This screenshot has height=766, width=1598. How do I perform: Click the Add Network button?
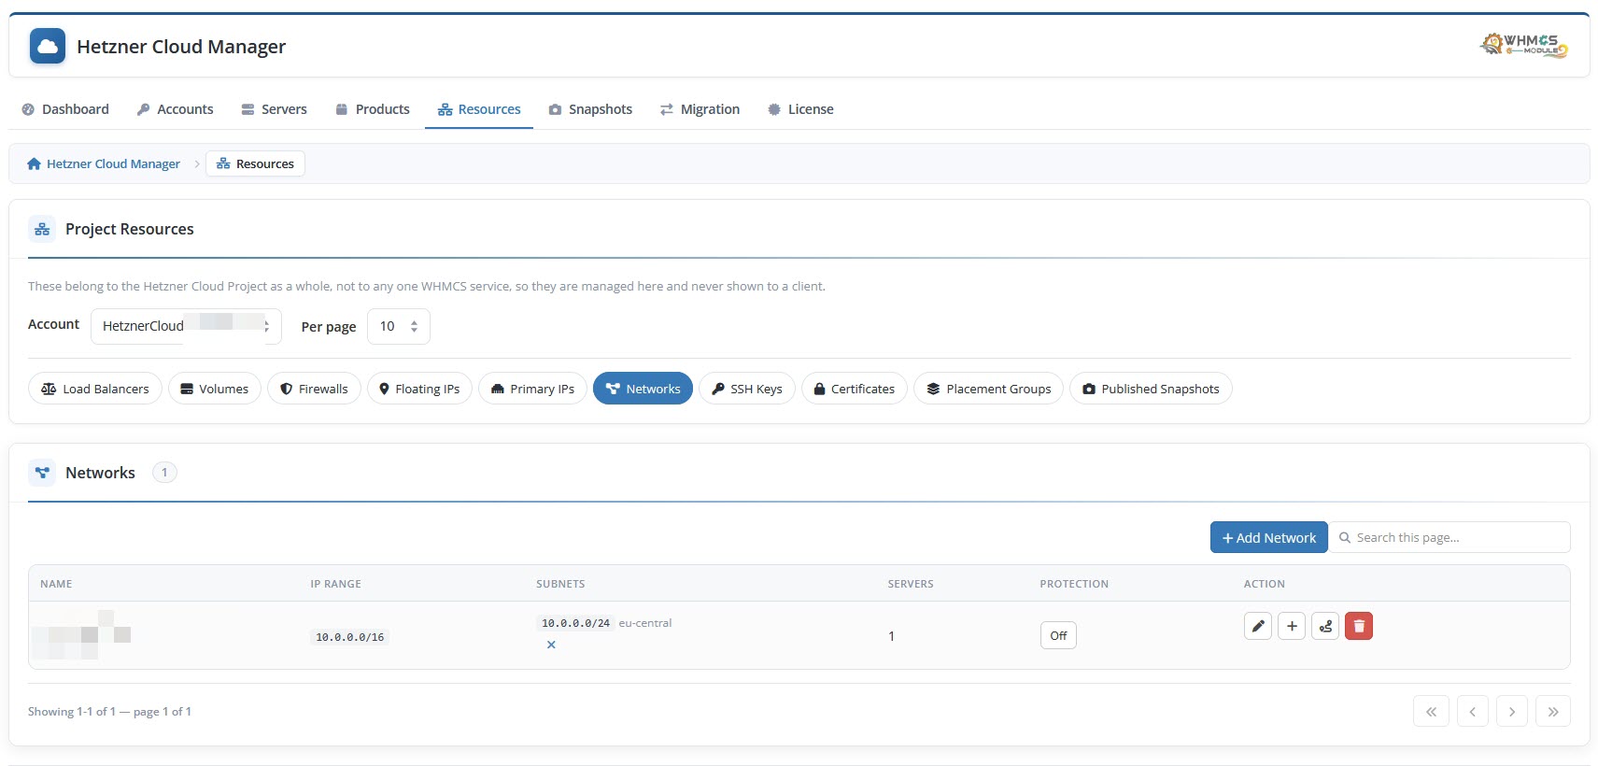point(1269,537)
